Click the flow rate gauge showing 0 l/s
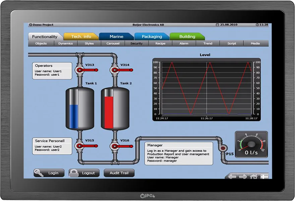 [251, 144]
